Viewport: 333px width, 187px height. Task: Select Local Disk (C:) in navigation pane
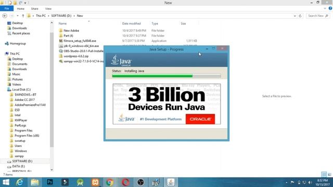(21, 89)
